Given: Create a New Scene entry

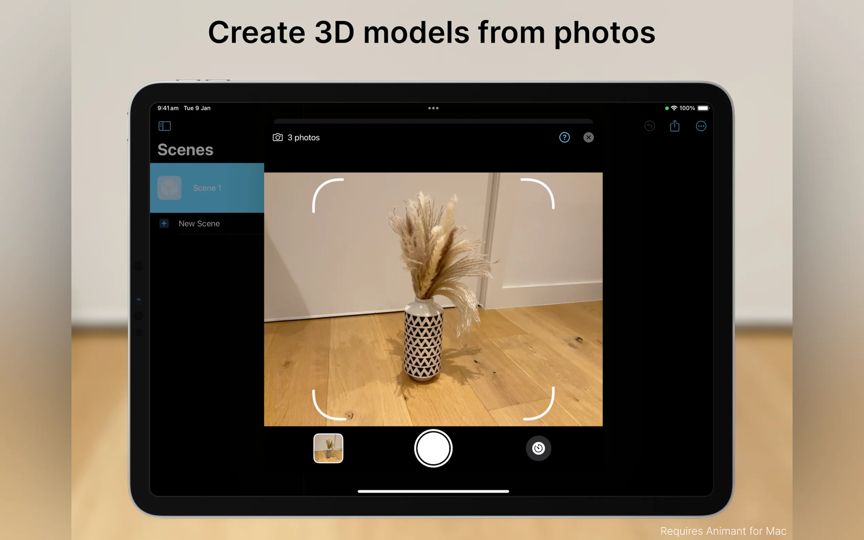Looking at the screenshot, I should (199, 223).
